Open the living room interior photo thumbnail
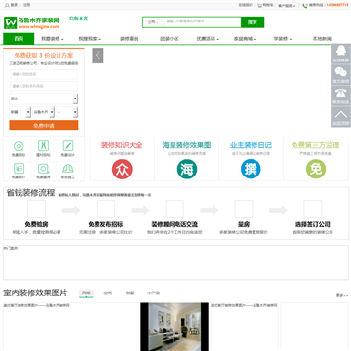Viewport: 351px width, 351px height. click(x=175, y=327)
